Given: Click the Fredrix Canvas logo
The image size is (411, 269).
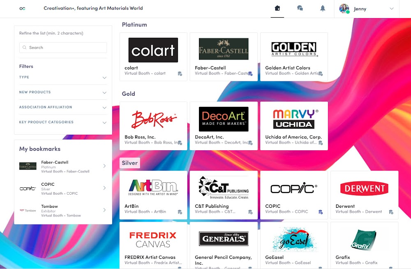Looking at the screenshot, I should tap(153, 239).
